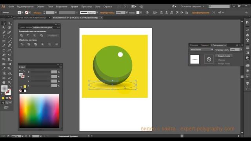Click the orange Обводка link in control bar
The height and width of the screenshot is (141, 251).
tap(38, 13)
